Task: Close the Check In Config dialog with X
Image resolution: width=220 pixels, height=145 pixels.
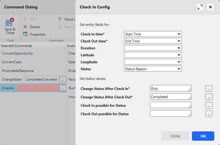Action: (x=210, y=7)
